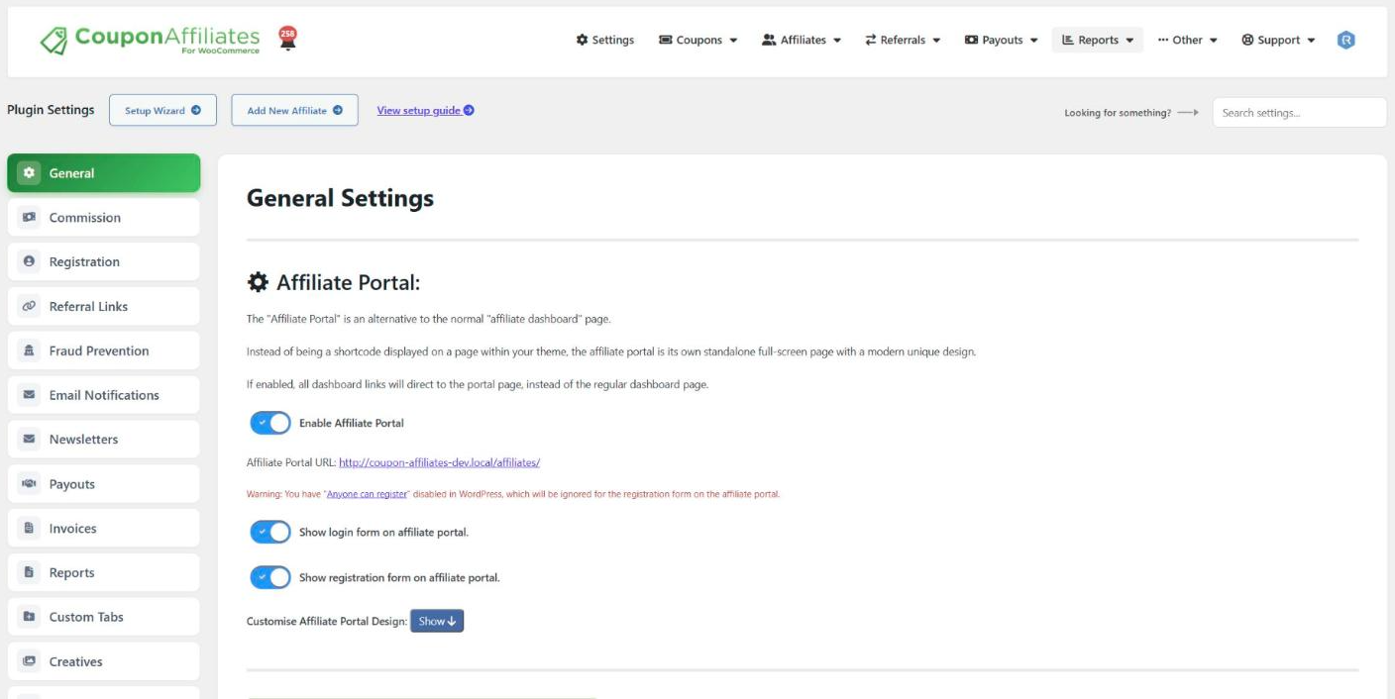Click the Custom Tabs folder icon

click(29, 617)
